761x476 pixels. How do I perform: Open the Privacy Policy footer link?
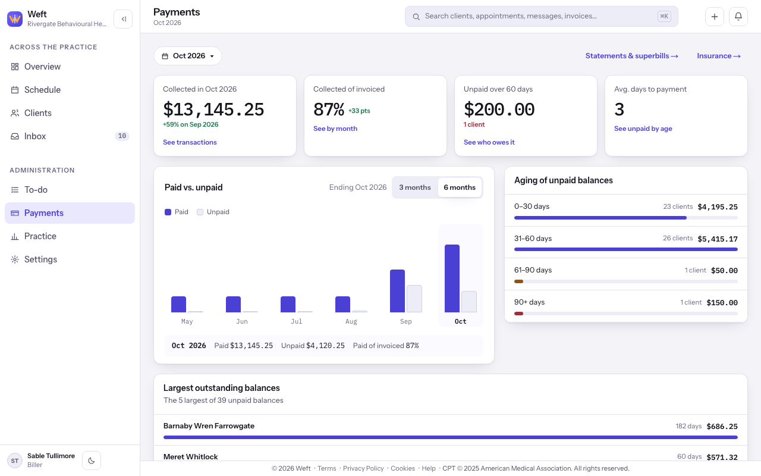[363, 468]
